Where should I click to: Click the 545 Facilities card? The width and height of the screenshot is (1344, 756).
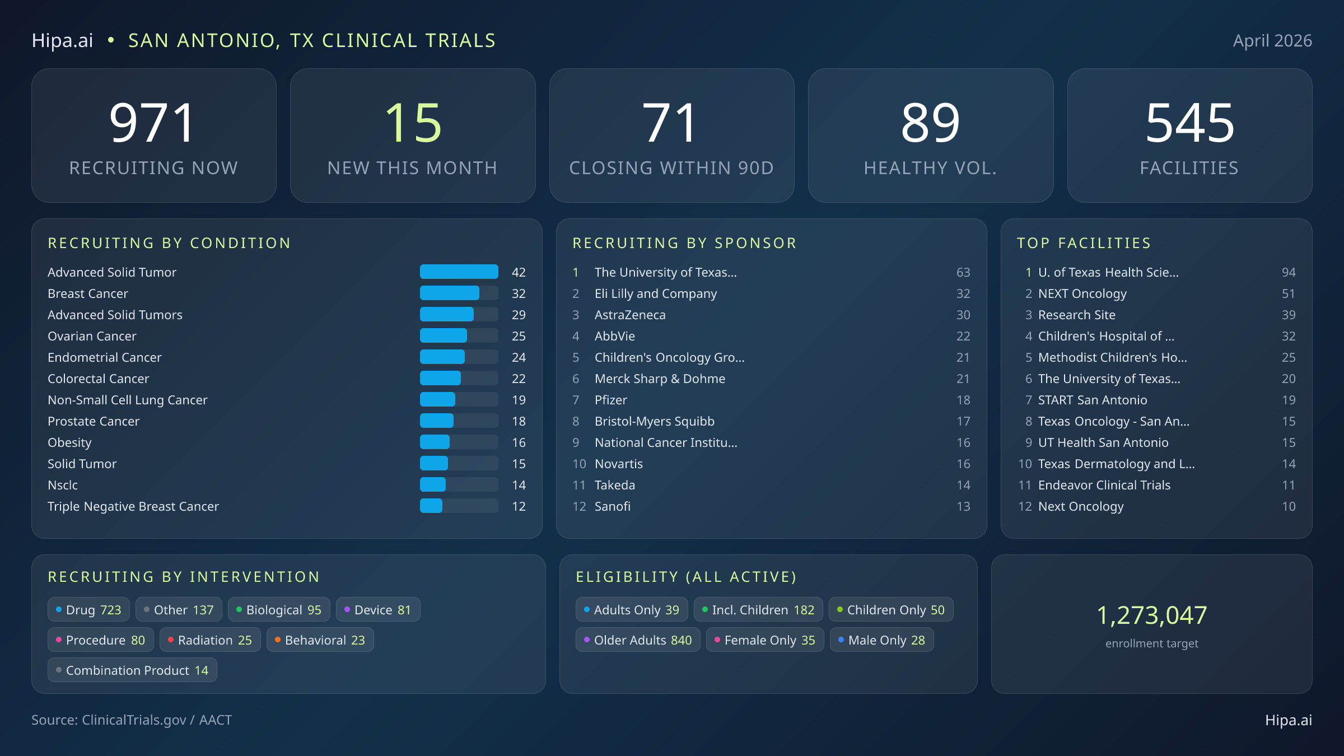[x=1189, y=136]
